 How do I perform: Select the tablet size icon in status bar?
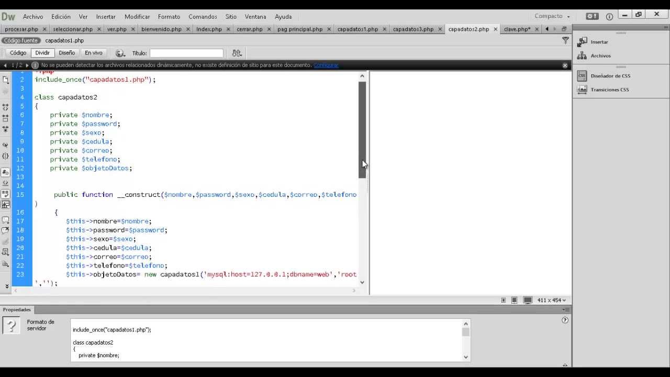point(515,301)
